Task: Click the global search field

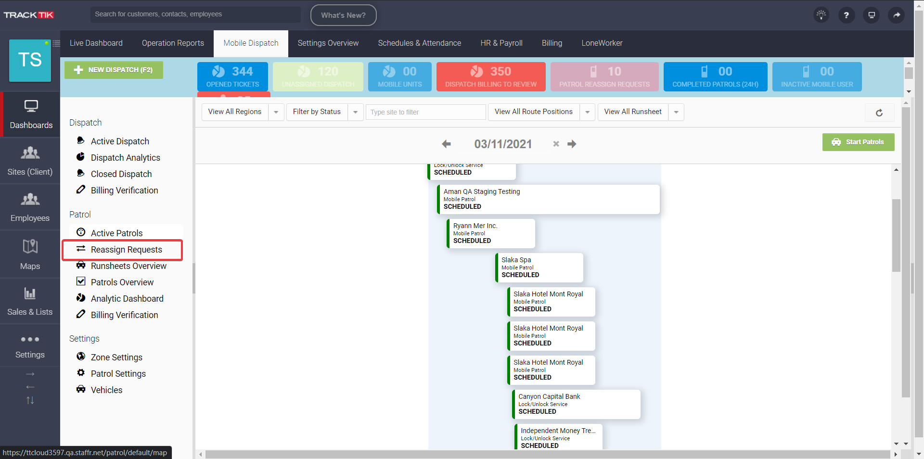Action: 195,14
